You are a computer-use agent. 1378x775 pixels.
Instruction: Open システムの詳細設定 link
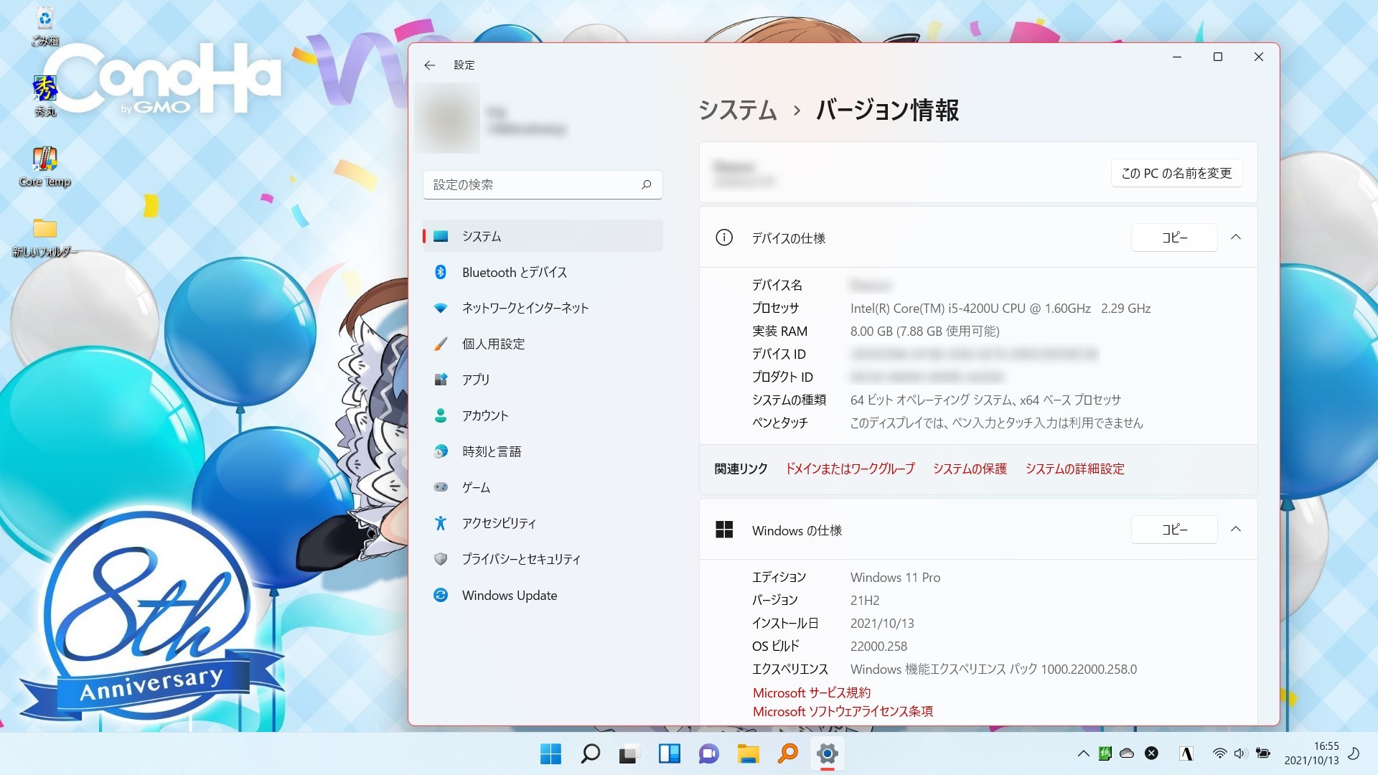tap(1074, 469)
